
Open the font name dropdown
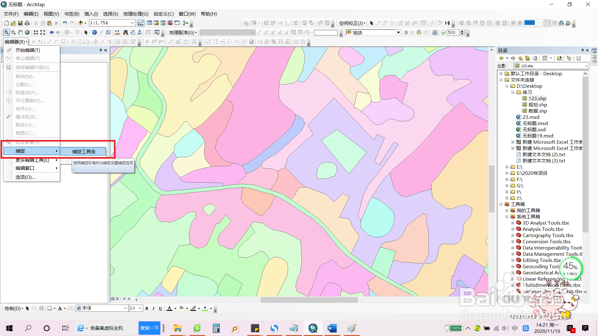[126, 308]
